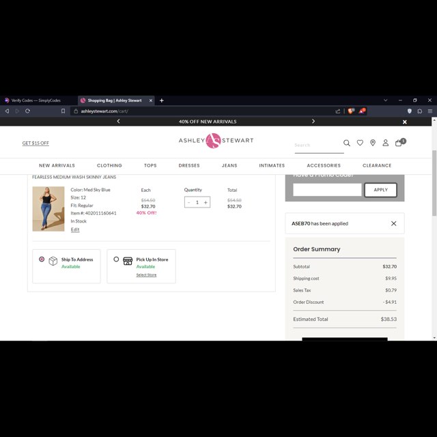
Task: Open the jeans product thumbnail
Action: click(x=48, y=209)
